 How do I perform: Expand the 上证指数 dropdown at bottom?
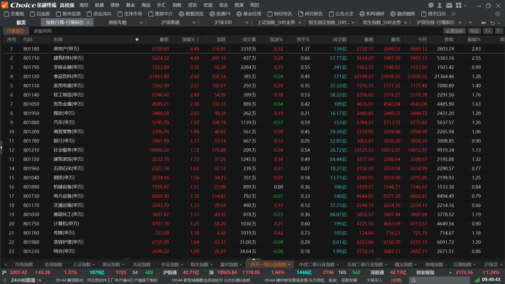click(94, 265)
